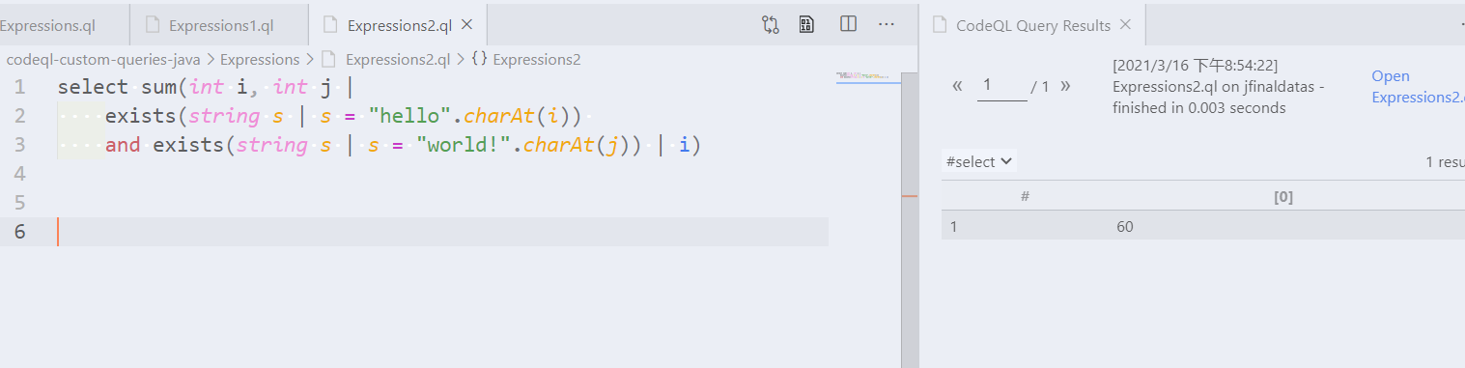Viewport: 1465px width, 368px height.
Task: Go to previous results page arrows
Action: pos(957,86)
